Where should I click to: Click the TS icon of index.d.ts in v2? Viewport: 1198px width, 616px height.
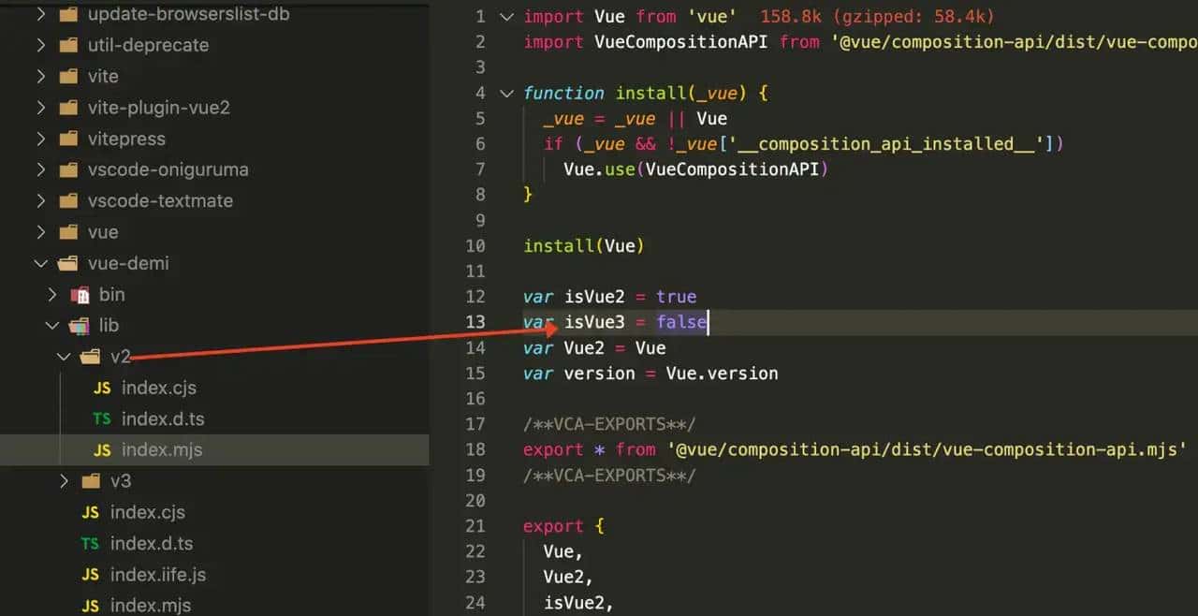102,418
